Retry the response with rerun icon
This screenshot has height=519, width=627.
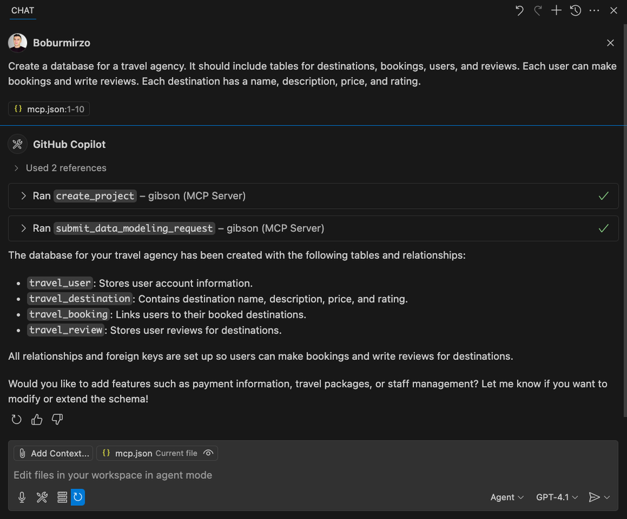17,419
